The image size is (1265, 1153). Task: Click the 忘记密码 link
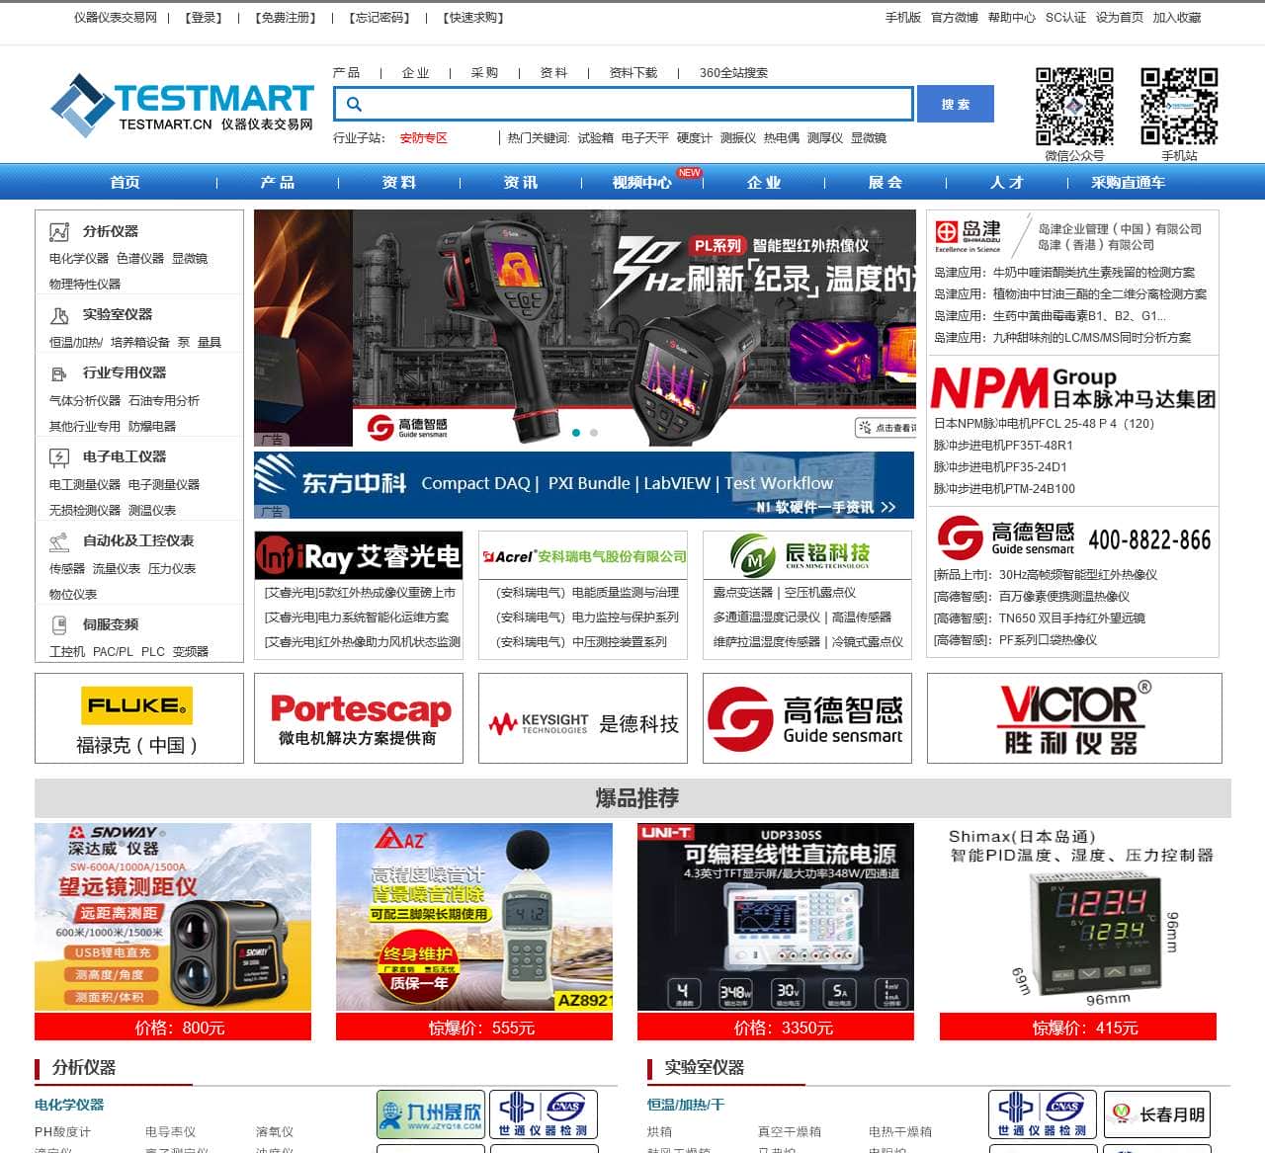tap(379, 18)
